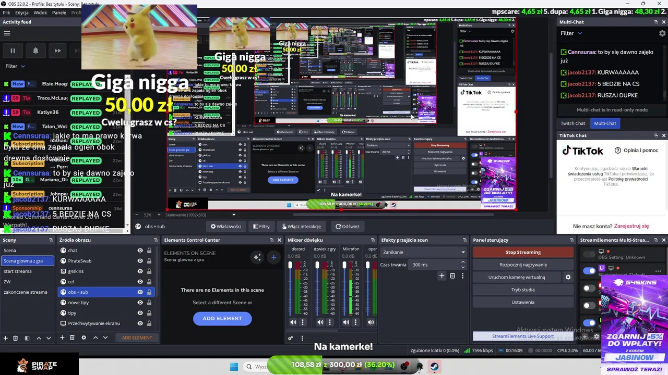The image size is (668, 375).
Task: Add a new source with plus icon
Action: 62,338
